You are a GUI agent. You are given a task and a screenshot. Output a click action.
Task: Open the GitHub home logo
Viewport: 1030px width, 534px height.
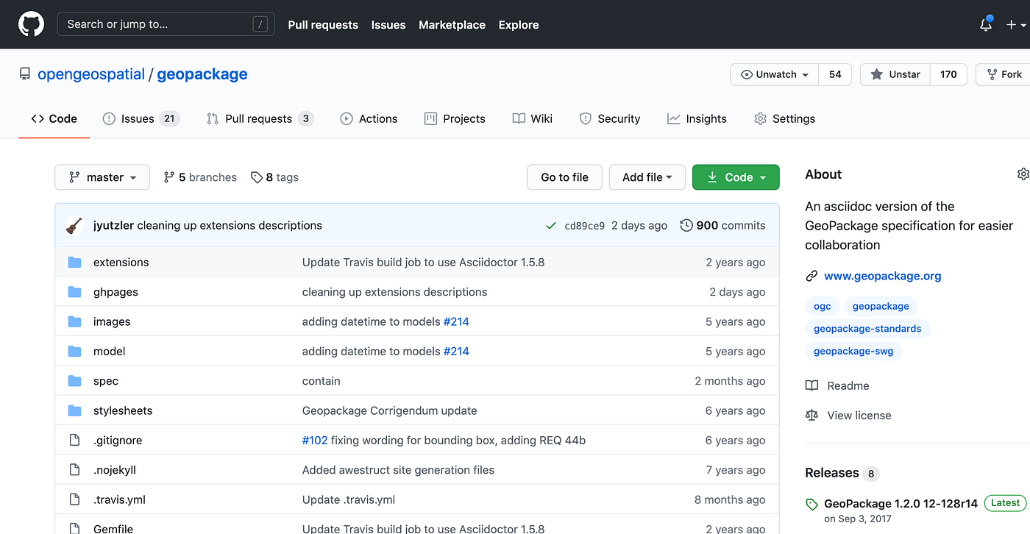[x=31, y=24]
